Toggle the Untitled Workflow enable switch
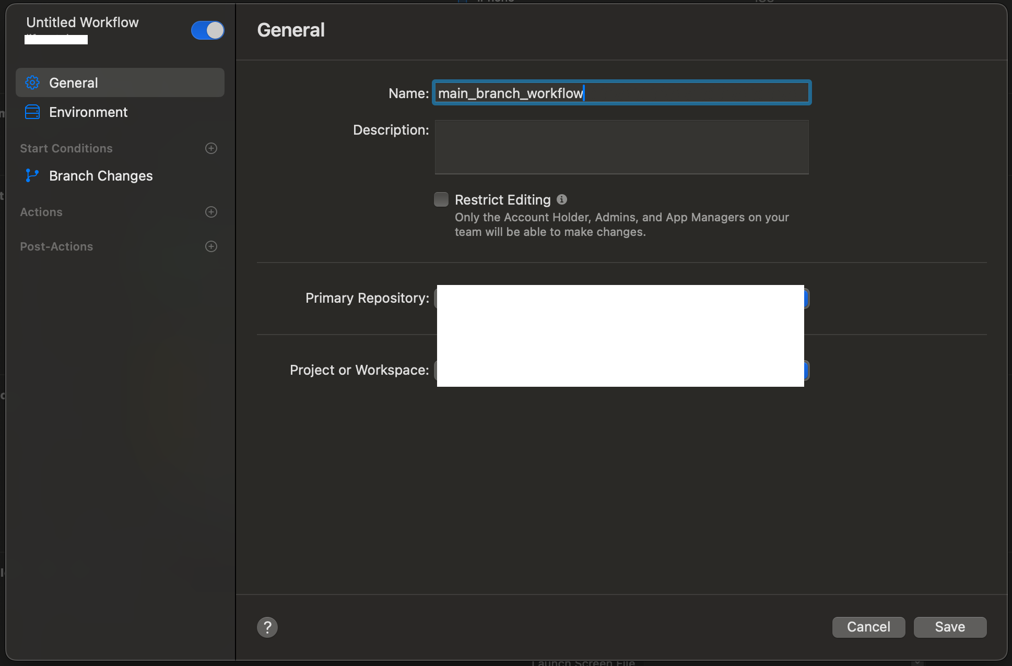This screenshot has width=1012, height=666. pyautogui.click(x=207, y=30)
